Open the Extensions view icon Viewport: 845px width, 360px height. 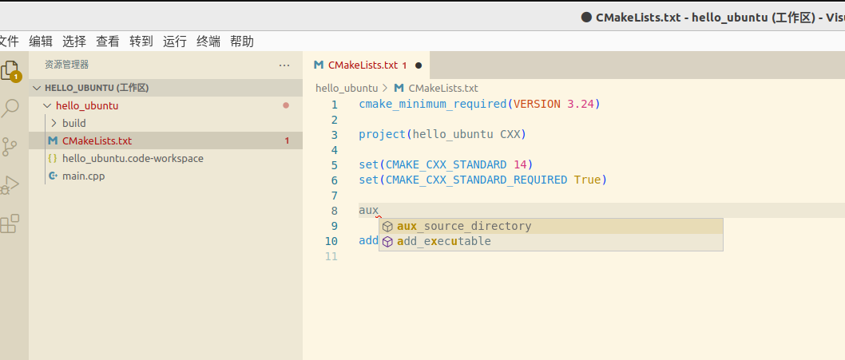tap(10, 224)
